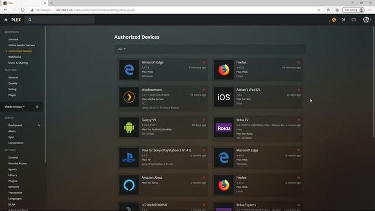Expand the ALL devices filter dropdown
This screenshot has height=211, width=375.
(122, 49)
